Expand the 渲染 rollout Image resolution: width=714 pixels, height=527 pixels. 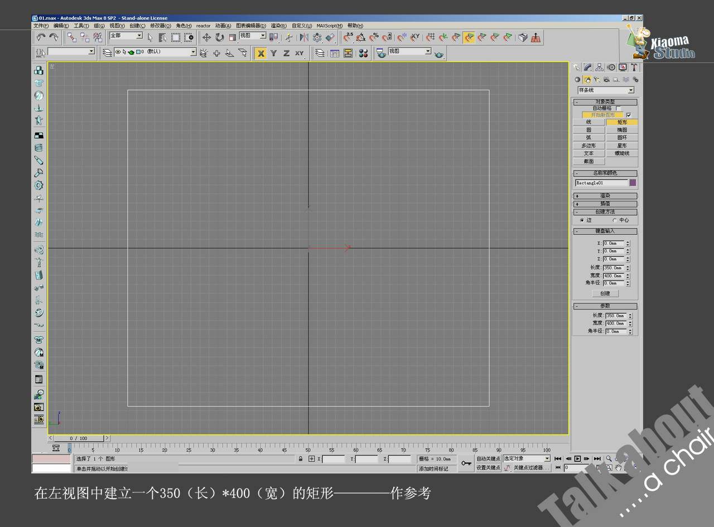605,196
